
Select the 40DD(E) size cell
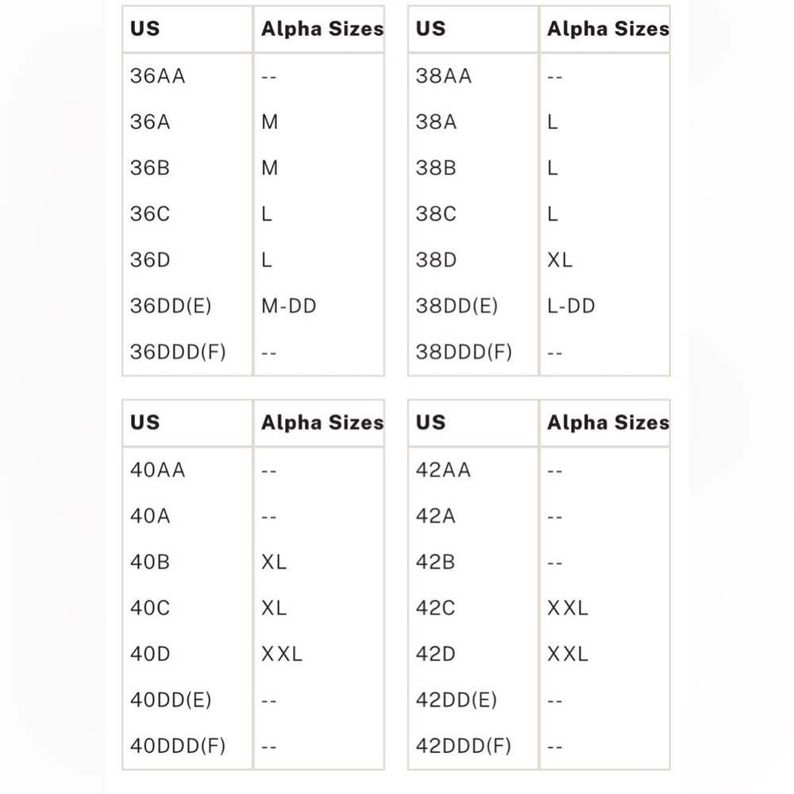[x=171, y=700]
